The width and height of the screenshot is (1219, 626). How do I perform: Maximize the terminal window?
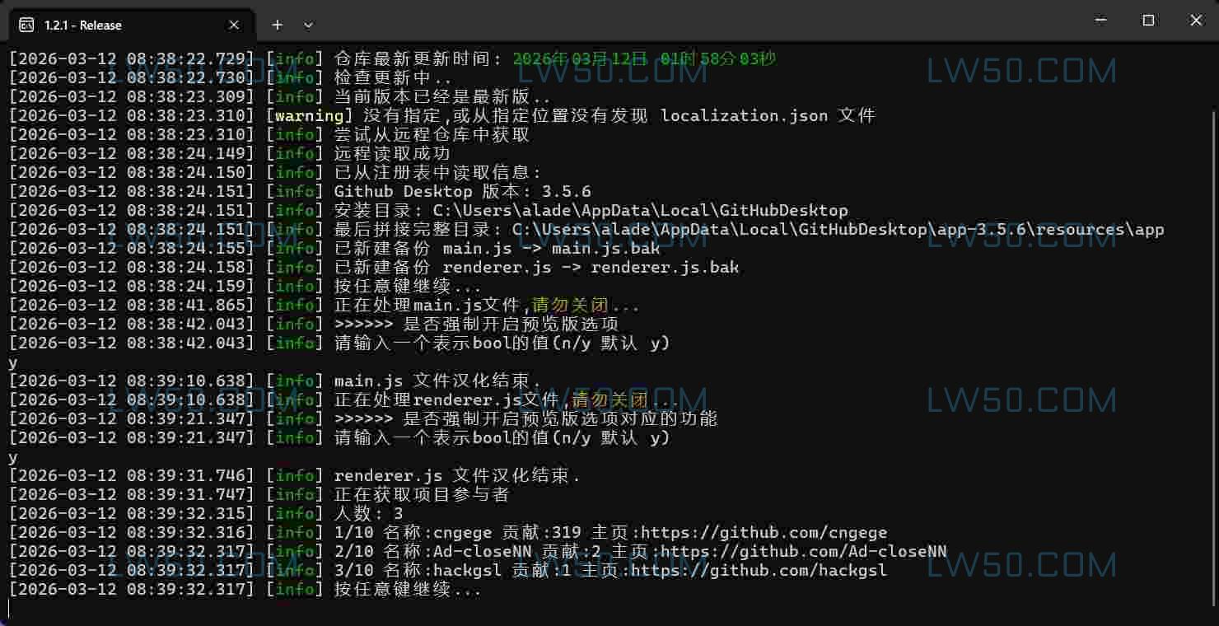point(1148,20)
